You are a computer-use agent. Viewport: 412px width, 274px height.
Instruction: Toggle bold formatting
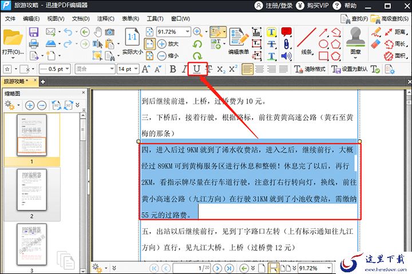click(173, 69)
